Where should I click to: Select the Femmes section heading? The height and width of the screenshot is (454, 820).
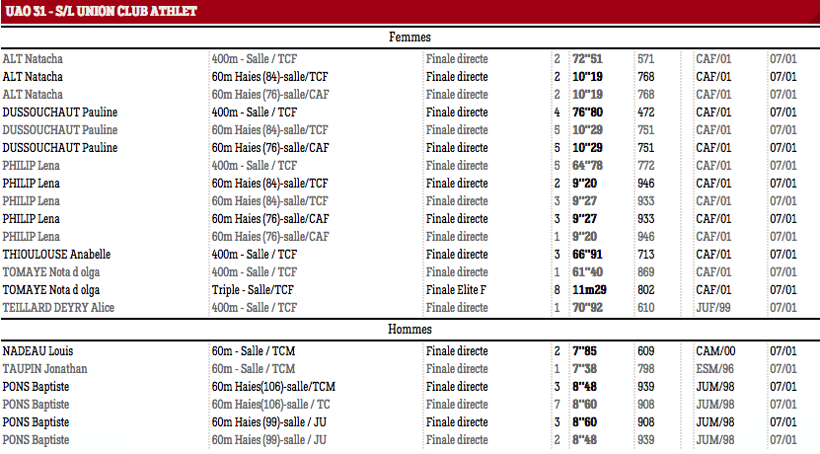410,38
